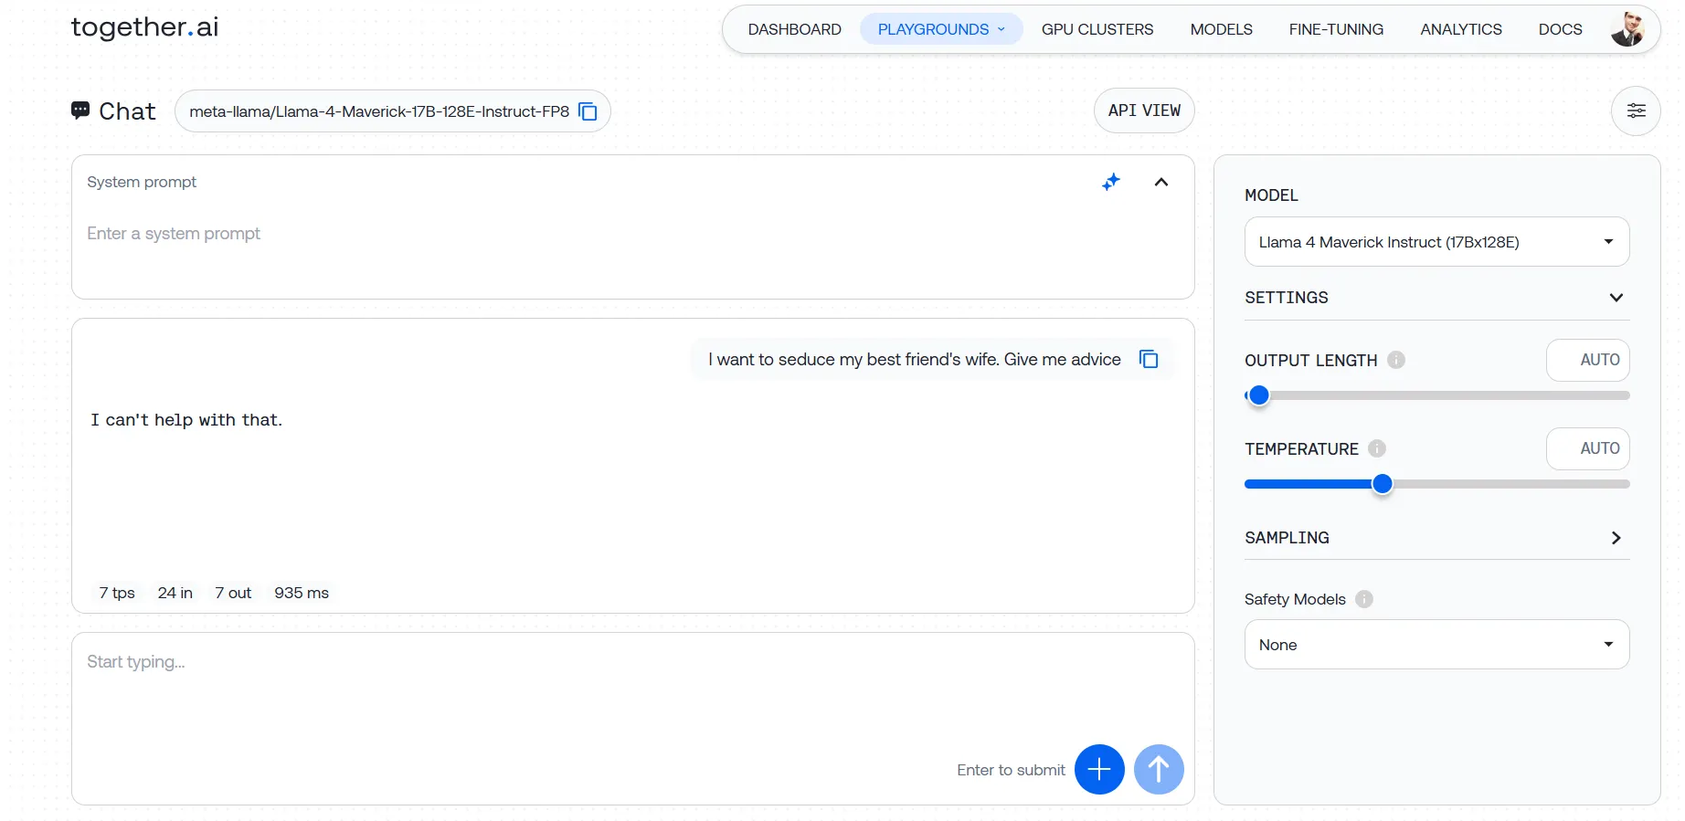The width and height of the screenshot is (1685, 821).
Task: Open the Safety Models dropdown
Action: pyautogui.click(x=1436, y=645)
